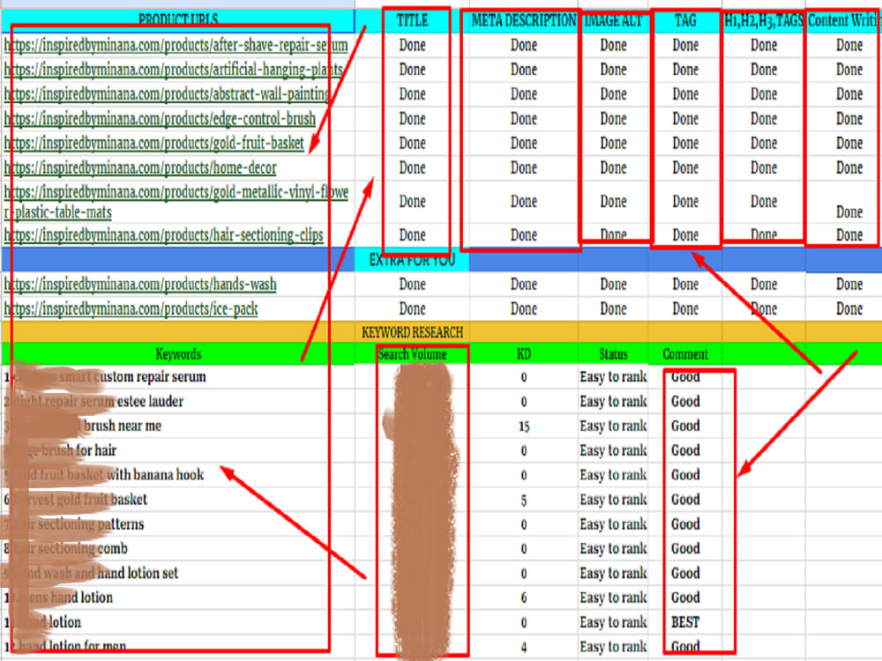Visit the ice-pack product link
882x661 pixels.
click(x=131, y=309)
